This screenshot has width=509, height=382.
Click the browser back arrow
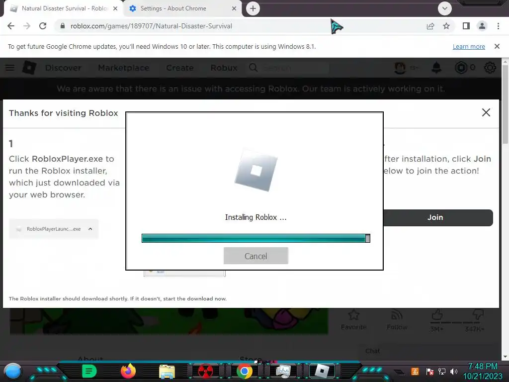pyautogui.click(x=11, y=26)
